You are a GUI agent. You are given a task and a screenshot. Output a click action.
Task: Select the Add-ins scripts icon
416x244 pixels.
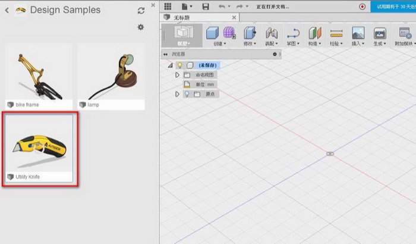pyautogui.click(x=405, y=33)
